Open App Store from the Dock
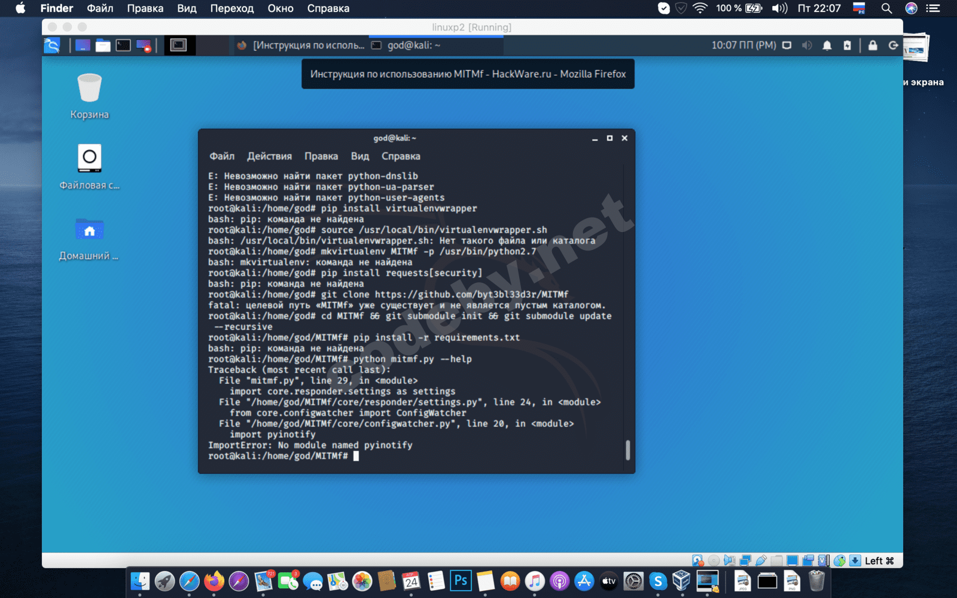This screenshot has height=598, width=957. [584, 581]
